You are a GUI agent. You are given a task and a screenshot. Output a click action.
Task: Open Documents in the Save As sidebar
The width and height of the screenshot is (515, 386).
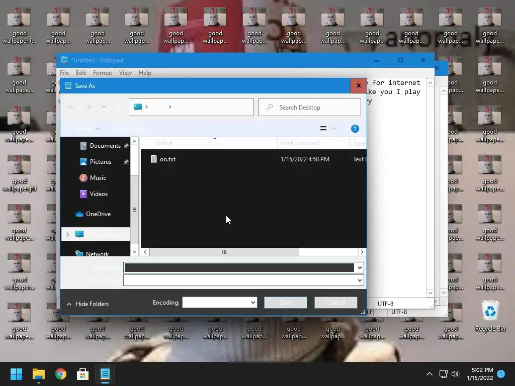pyautogui.click(x=105, y=145)
